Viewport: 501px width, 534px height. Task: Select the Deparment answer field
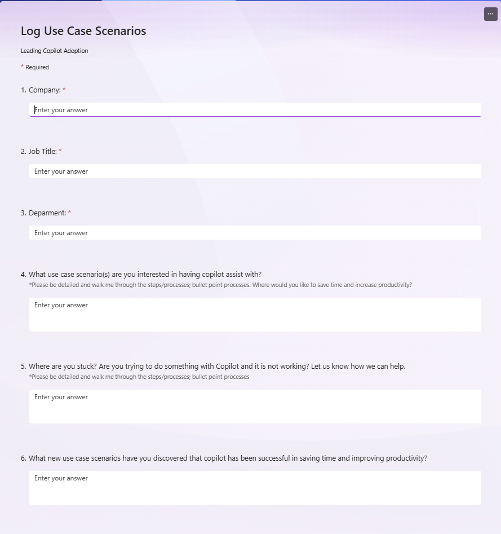(255, 233)
